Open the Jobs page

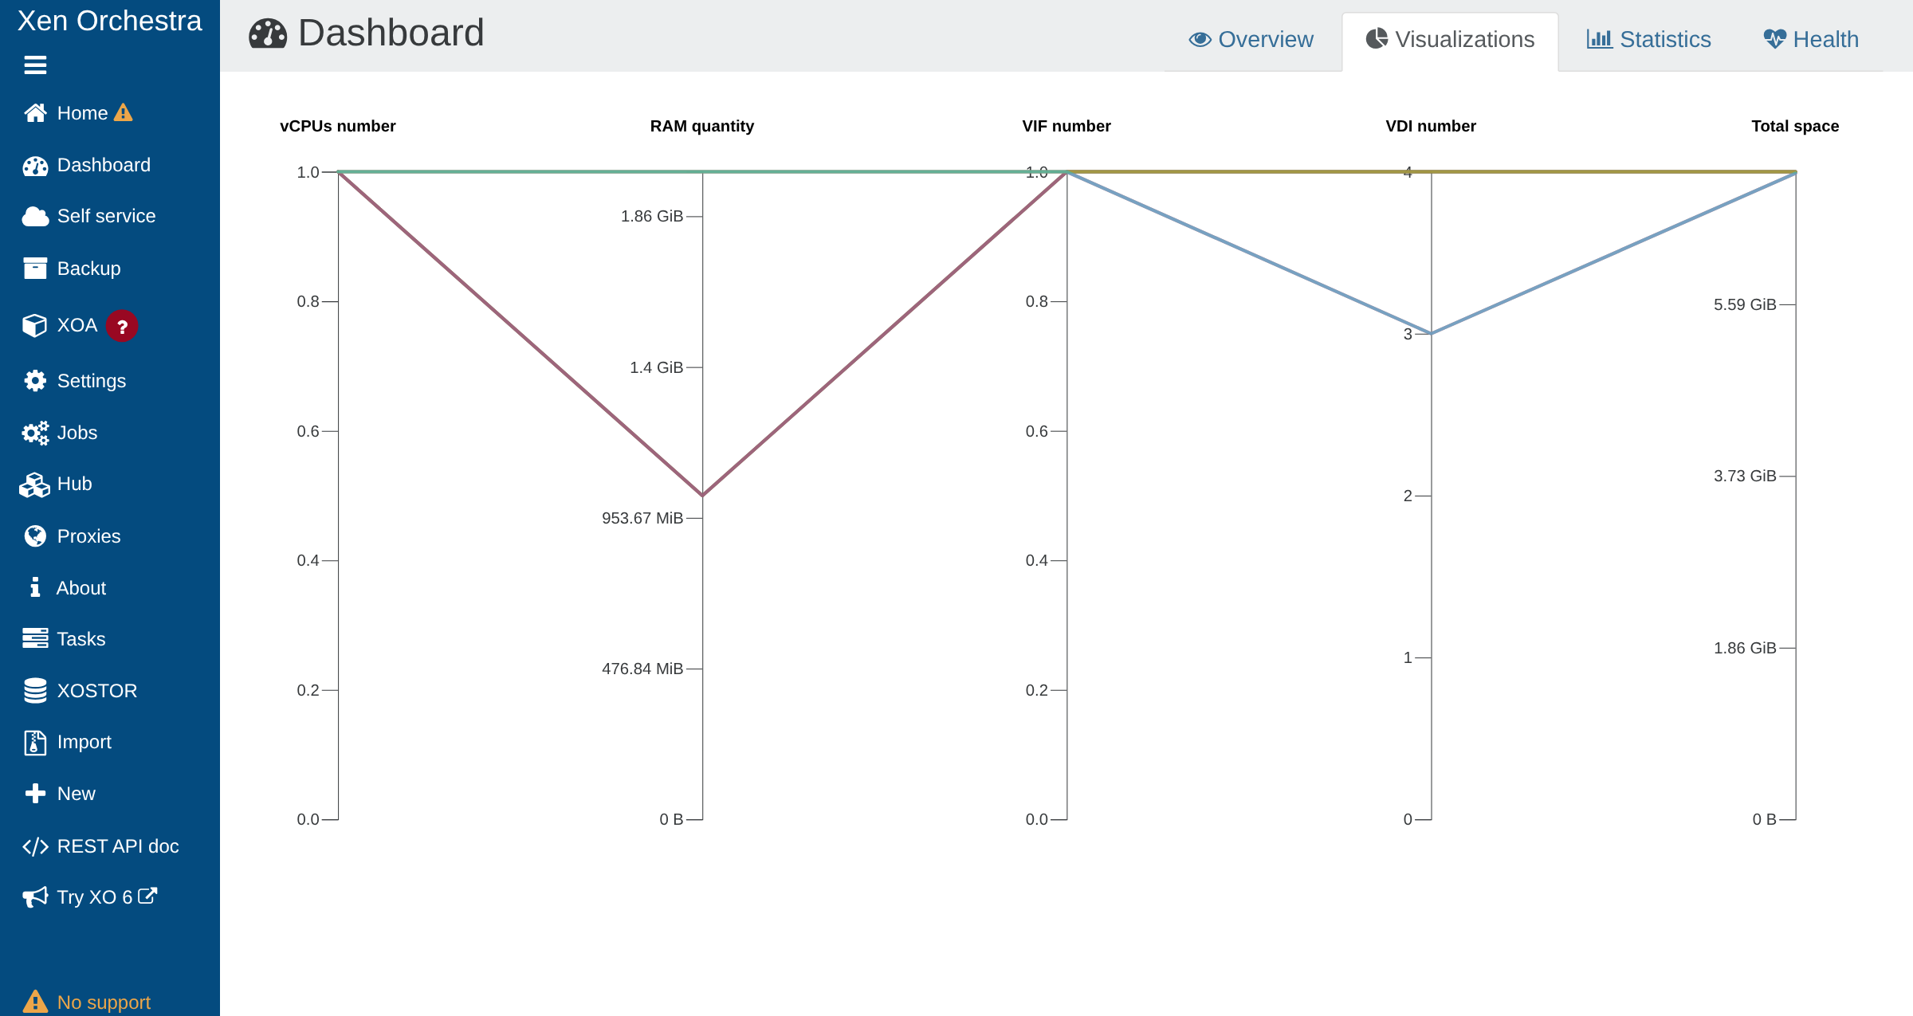[77, 433]
